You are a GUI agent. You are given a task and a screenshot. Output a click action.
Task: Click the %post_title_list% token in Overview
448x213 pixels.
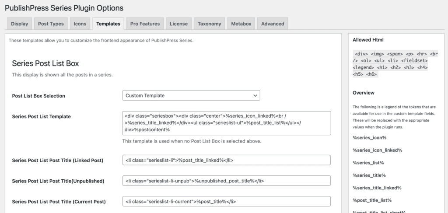pyautogui.click(x=372, y=200)
